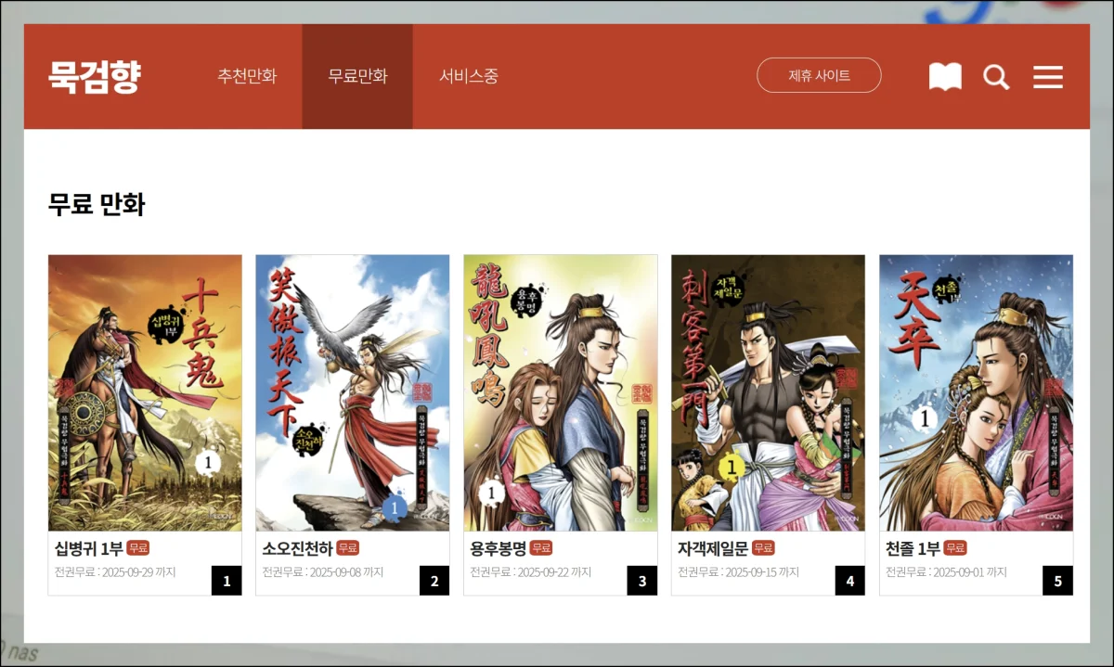
Task: Select the 무료만화 tab
Action: click(357, 76)
